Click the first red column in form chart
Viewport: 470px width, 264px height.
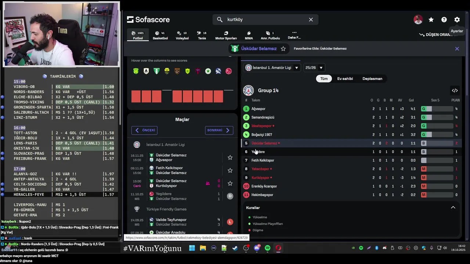tap(136, 96)
